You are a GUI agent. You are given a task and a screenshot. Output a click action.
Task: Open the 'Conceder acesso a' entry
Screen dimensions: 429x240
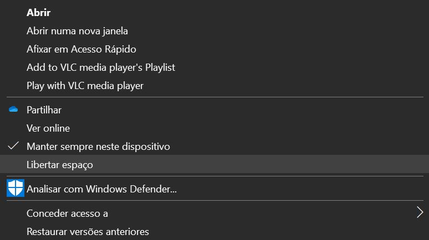(67, 213)
